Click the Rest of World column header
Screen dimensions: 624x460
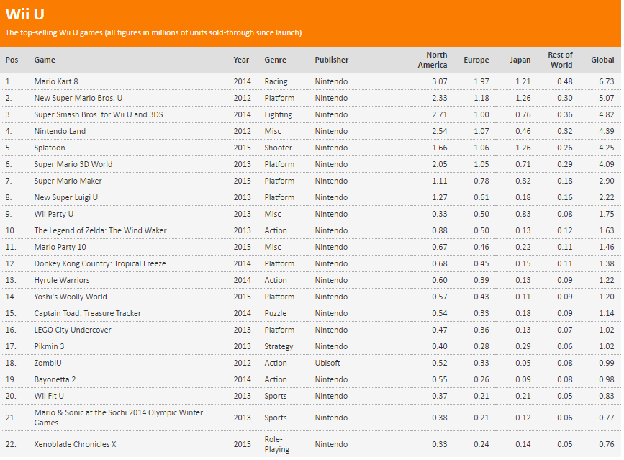(x=560, y=60)
